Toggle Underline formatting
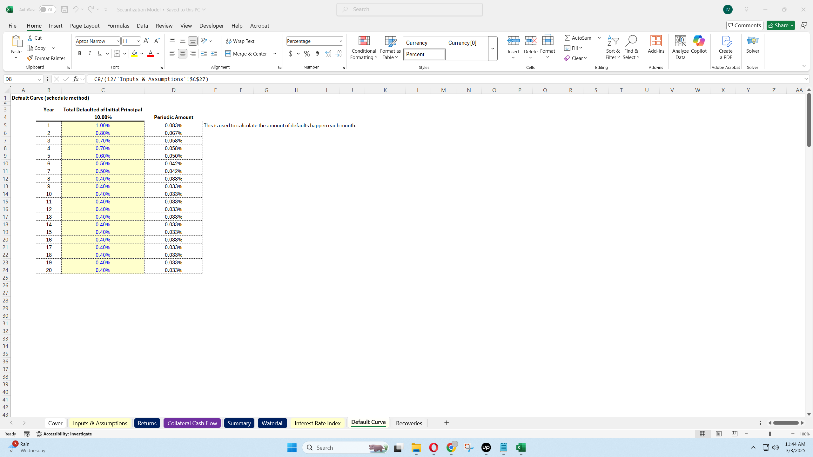 [100, 54]
